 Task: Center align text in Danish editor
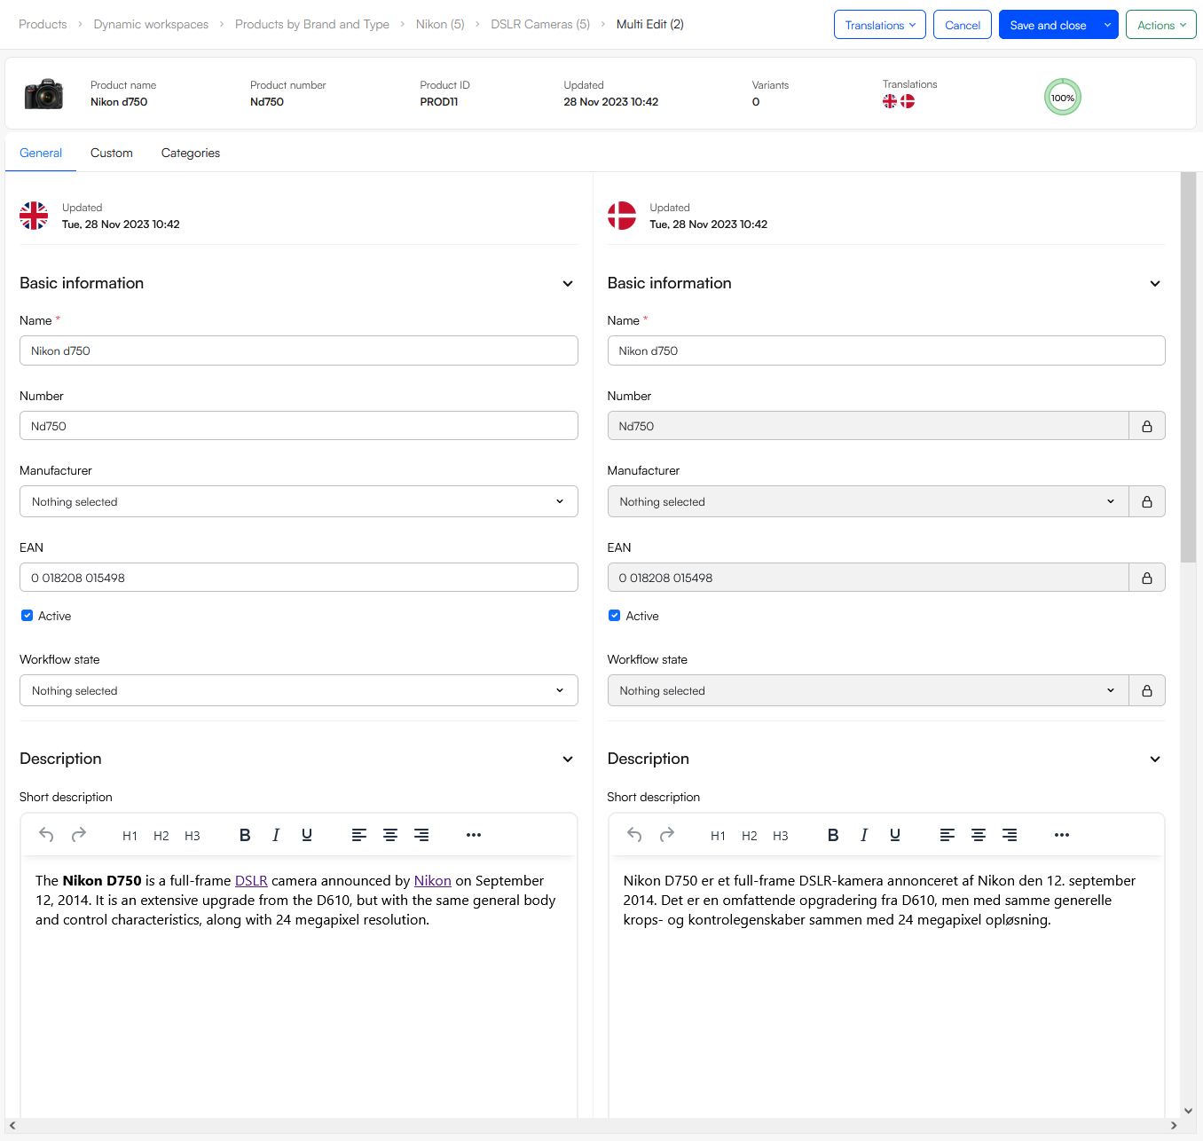tap(979, 835)
